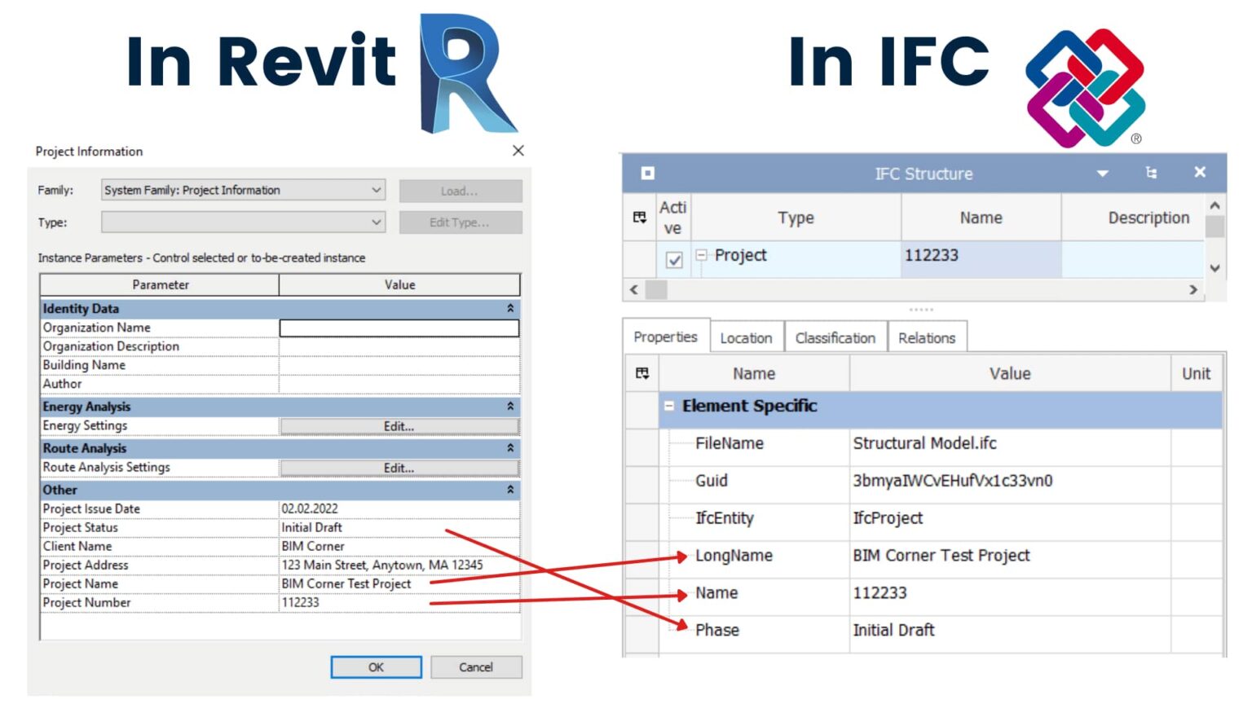Collapse the Element Specific property group
The width and height of the screenshot is (1252, 704).
pos(668,406)
